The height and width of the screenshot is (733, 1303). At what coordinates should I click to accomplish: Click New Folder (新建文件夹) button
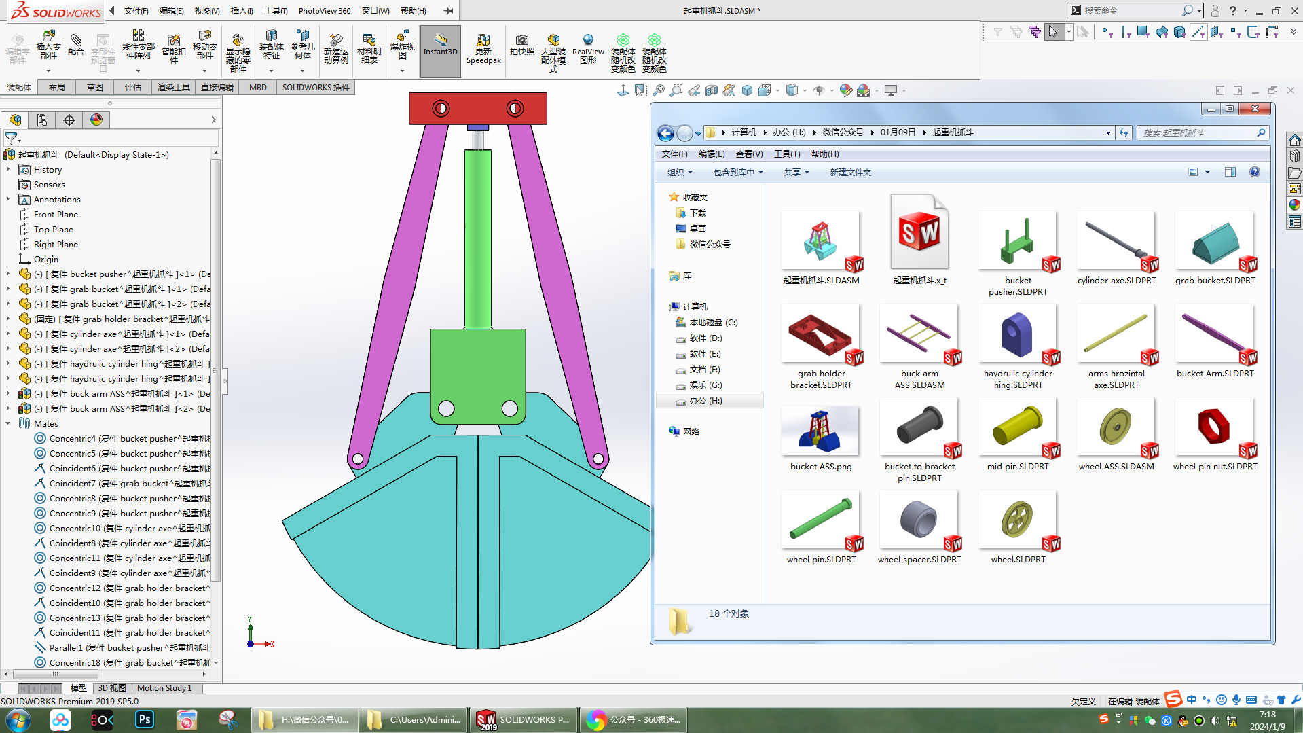tap(850, 173)
